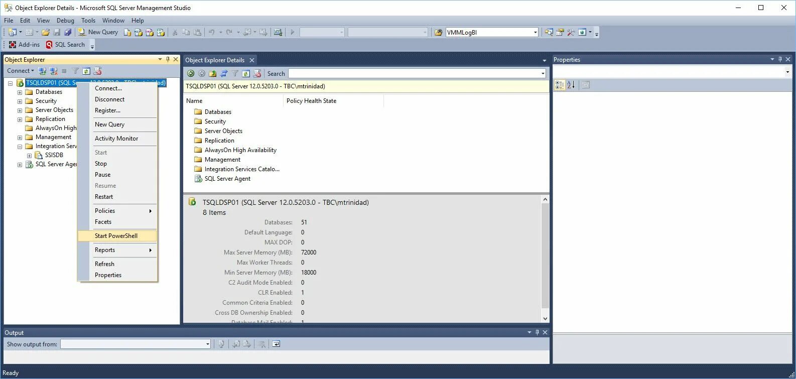796x379 pixels.
Task: Click the Up folder icon in Details toolbar
Action: pos(213,73)
